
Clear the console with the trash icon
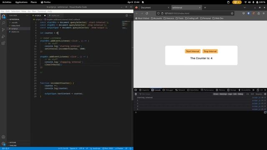136,94
